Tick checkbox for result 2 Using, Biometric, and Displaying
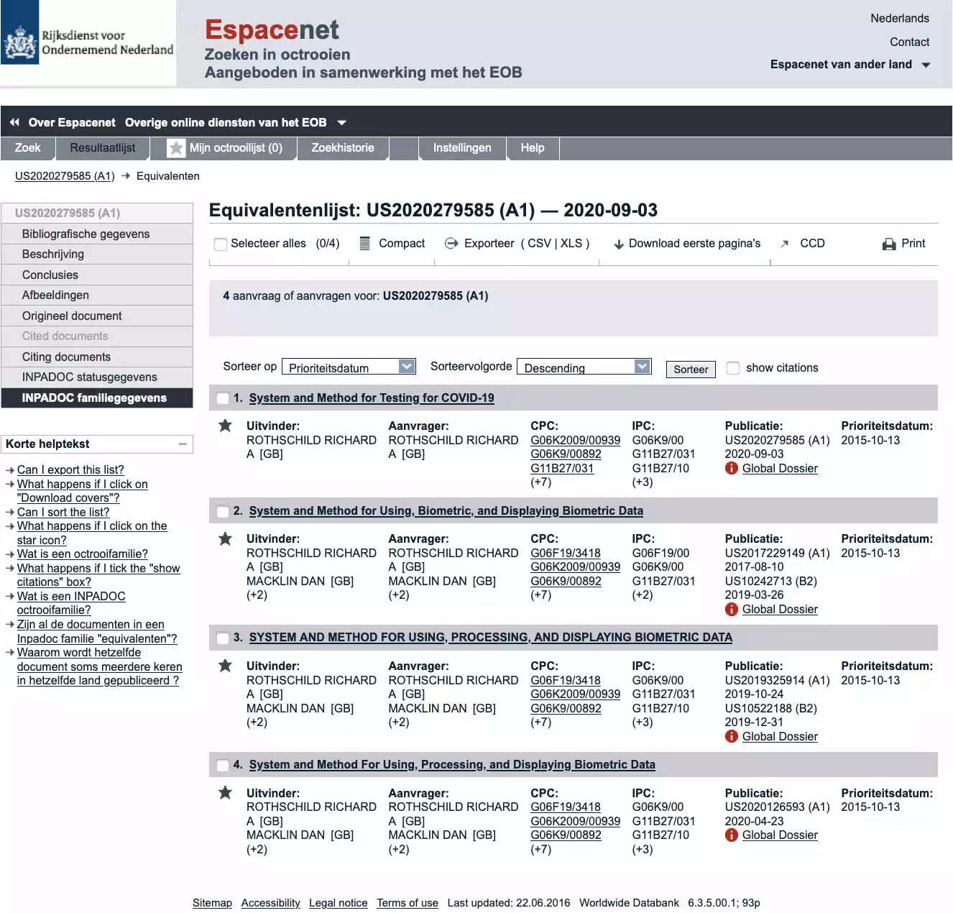Viewport: 953px width, 913px height. [x=222, y=511]
